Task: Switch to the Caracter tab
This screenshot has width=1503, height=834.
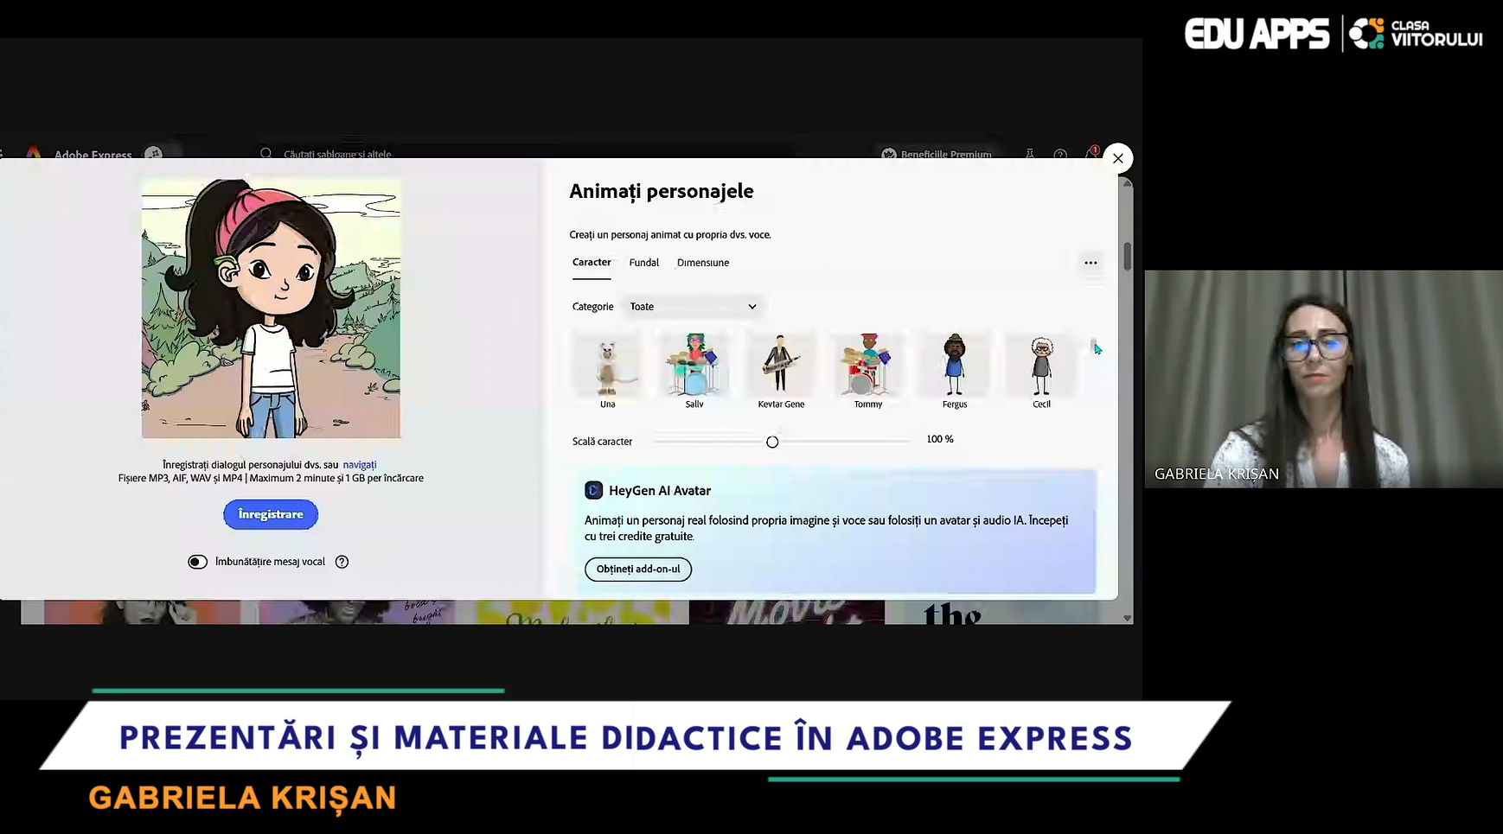Action: click(x=592, y=263)
